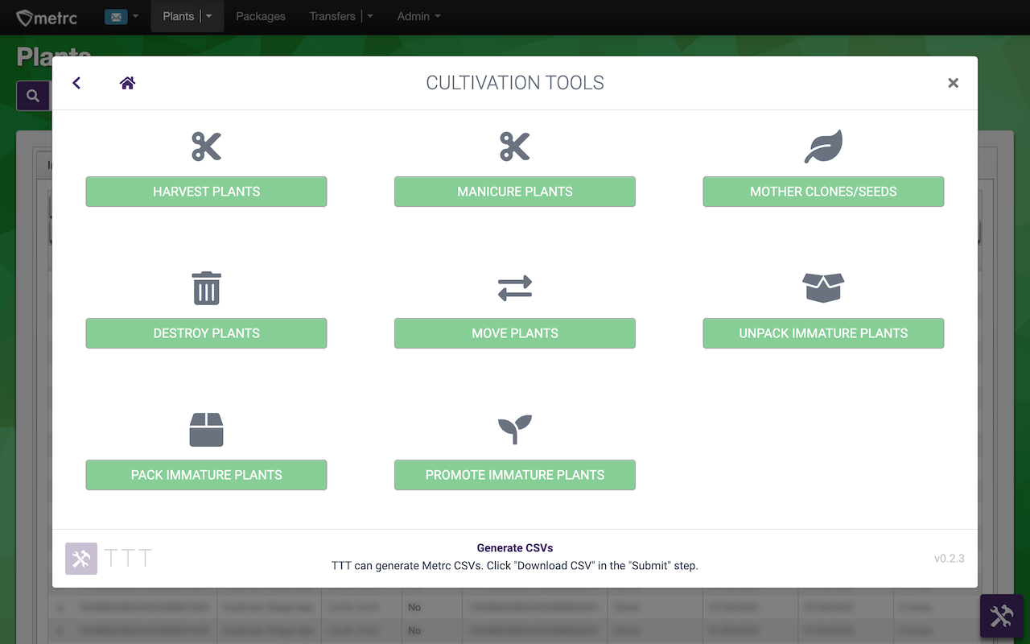The image size is (1030, 644).
Task: Select the Transfers navbar item
Action: [x=332, y=16]
